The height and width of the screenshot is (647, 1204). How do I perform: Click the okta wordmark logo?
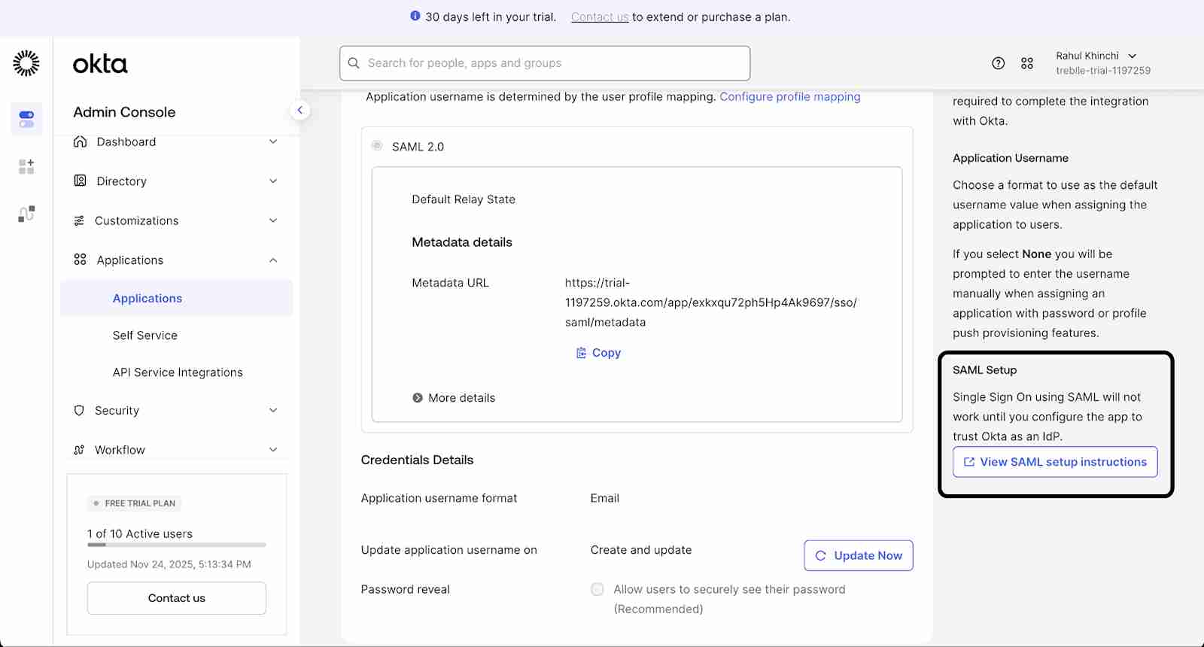tap(100, 64)
